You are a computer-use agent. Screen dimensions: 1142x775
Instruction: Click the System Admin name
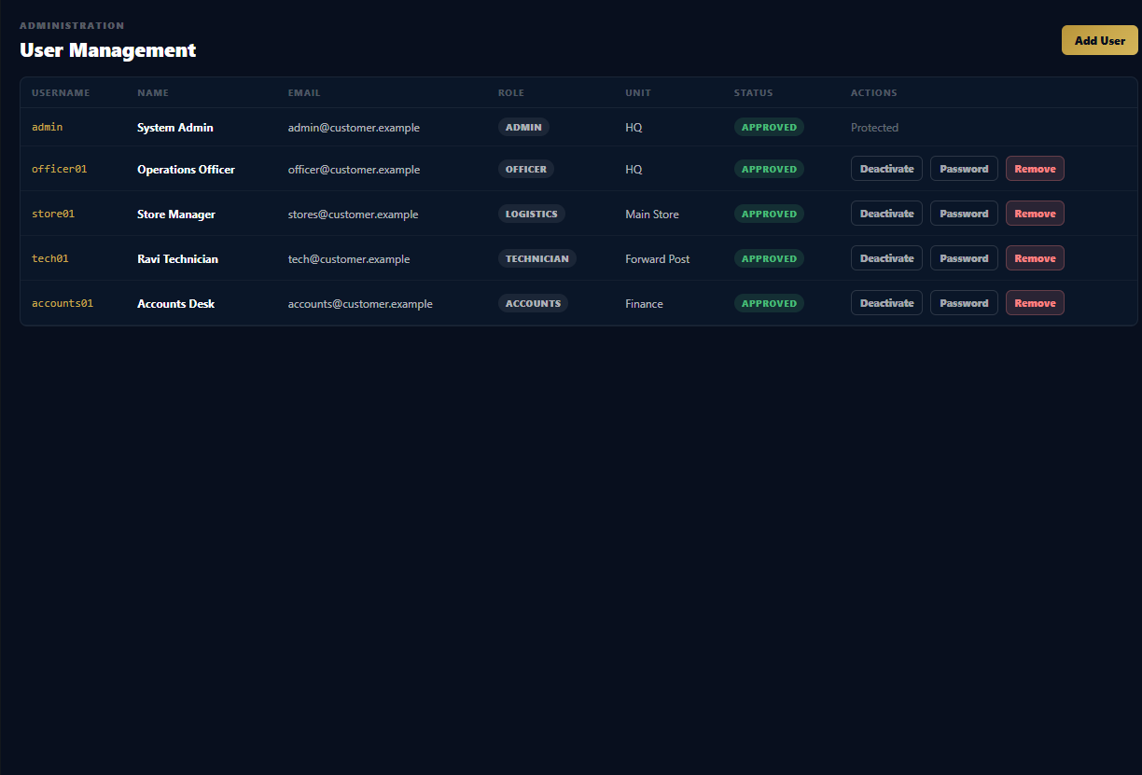[175, 127]
